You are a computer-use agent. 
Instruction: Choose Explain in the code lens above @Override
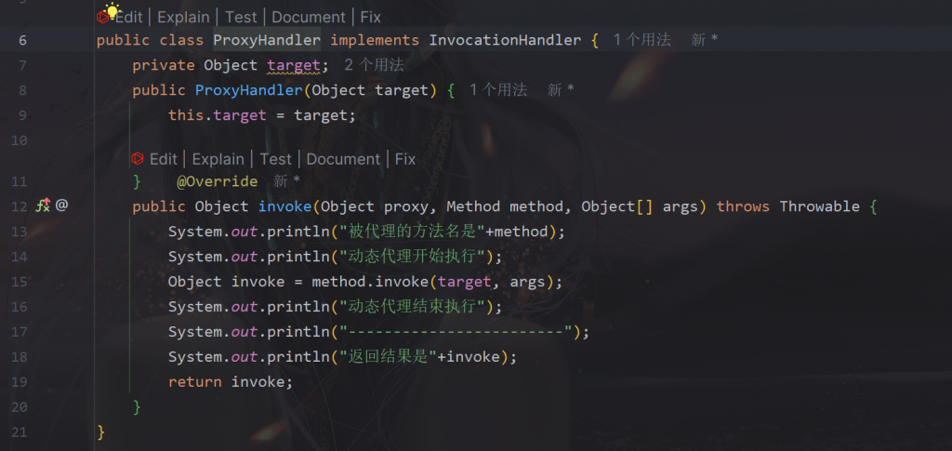coord(218,159)
